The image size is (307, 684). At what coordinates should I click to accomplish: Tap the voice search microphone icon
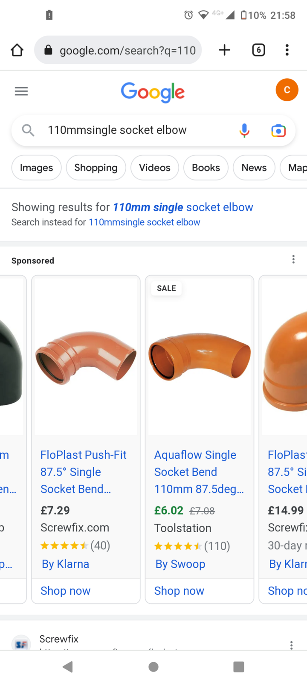coord(244,130)
